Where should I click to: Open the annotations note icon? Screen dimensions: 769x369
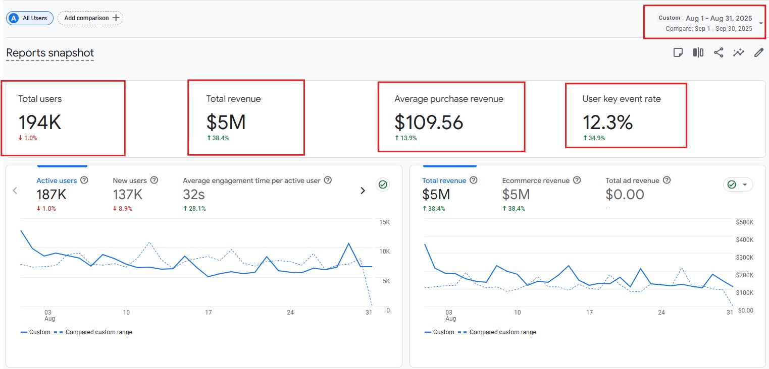tap(678, 52)
